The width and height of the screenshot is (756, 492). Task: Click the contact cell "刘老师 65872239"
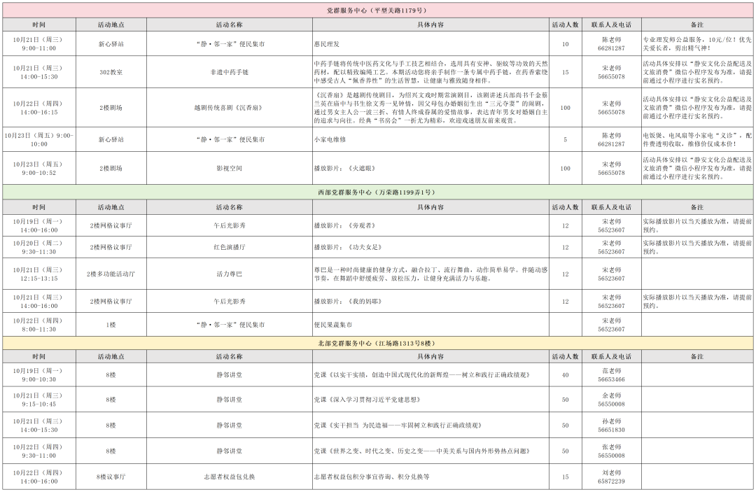coord(611,477)
